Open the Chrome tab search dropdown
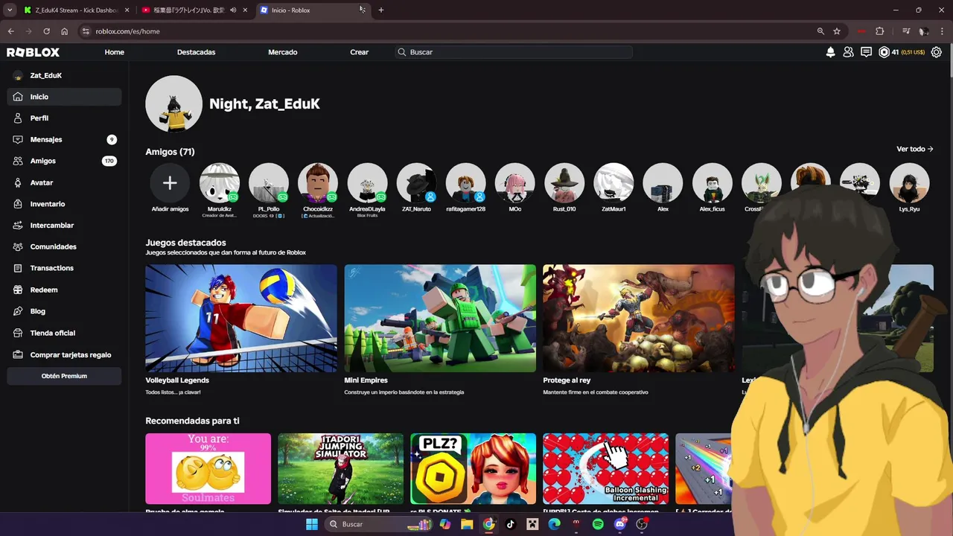The height and width of the screenshot is (536, 953). point(10,10)
